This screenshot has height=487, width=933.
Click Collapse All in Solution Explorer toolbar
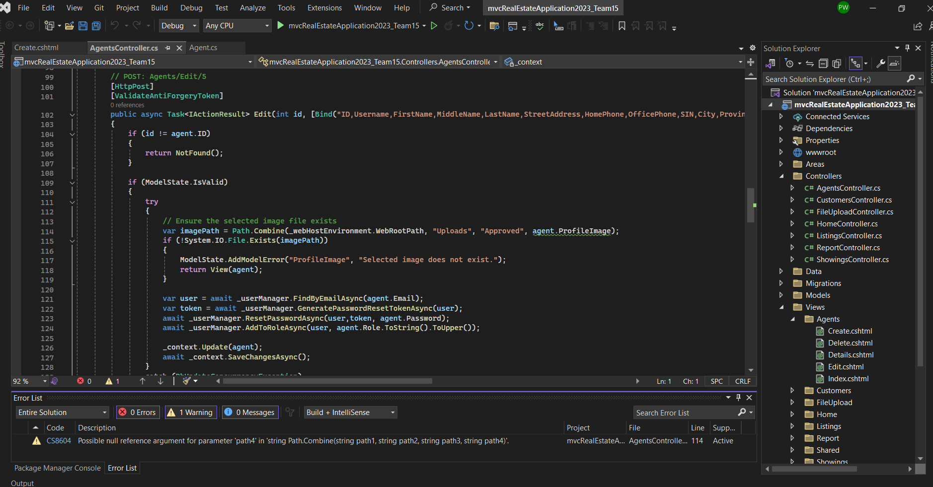tap(823, 64)
